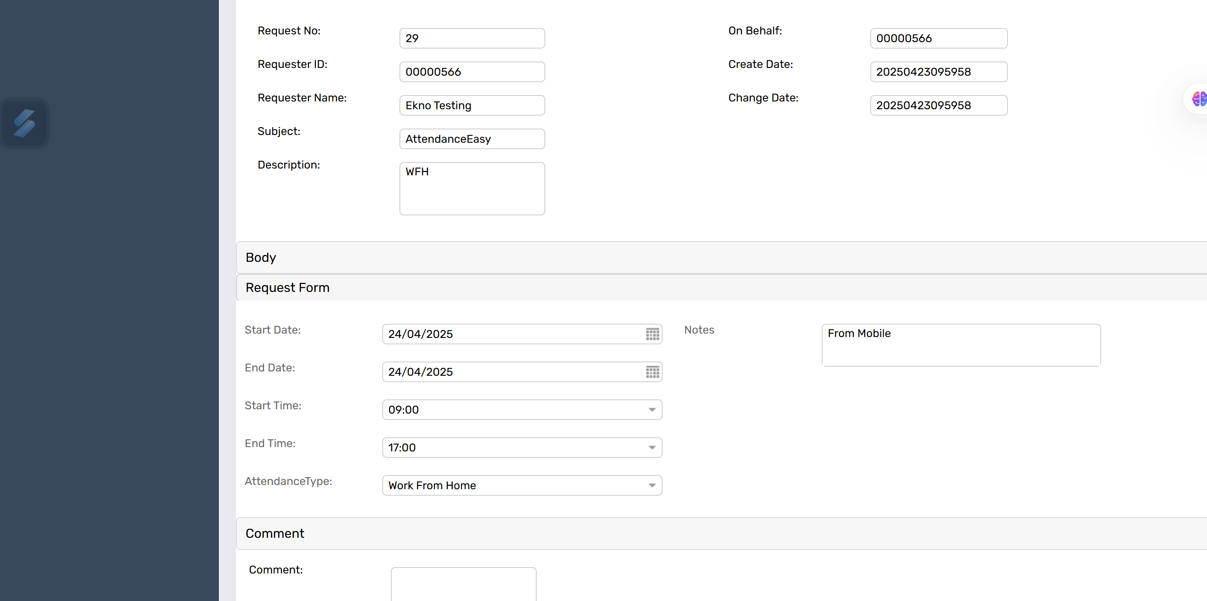Screen dimensions: 1207x601
Task: Click the AttendanceType: label
Action: pyautogui.click(x=288, y=481)
